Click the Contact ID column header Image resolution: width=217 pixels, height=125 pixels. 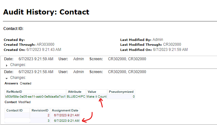(x=17, y=111)
